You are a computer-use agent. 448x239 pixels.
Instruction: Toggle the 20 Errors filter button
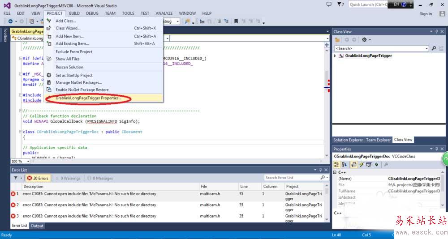point(38,178)
